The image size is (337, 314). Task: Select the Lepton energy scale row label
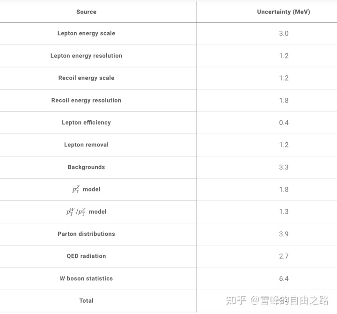pos(86,33)
